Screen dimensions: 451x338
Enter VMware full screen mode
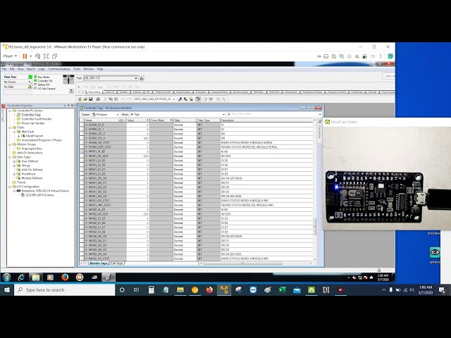click(46, 56)
